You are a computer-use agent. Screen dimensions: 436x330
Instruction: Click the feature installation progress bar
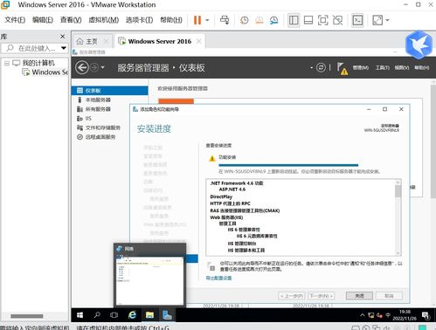point(288,165)
